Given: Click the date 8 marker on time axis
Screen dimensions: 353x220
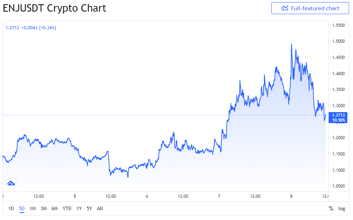Looking at the screenshot, I should (291, 196).
